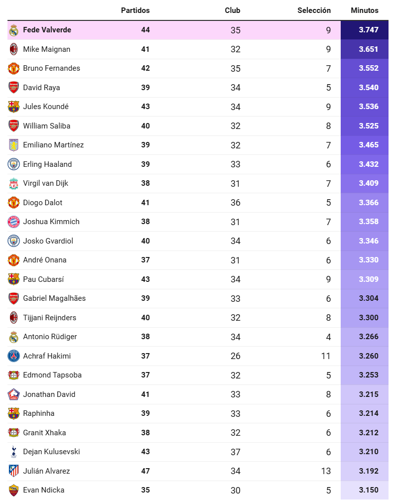Click the Atlético Madrid crest beside Julián Alvarez
This screenshot has height=503, width=394.
[13, 471]
